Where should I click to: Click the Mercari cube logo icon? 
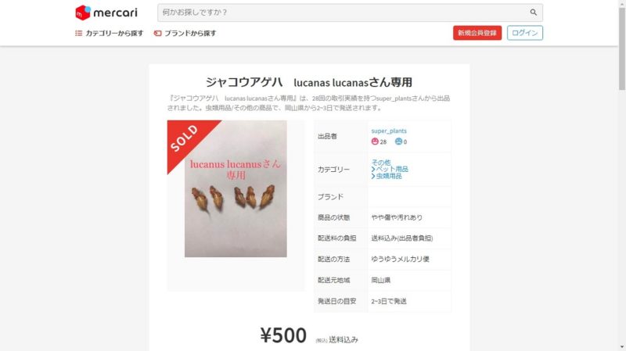coord(83,13)
